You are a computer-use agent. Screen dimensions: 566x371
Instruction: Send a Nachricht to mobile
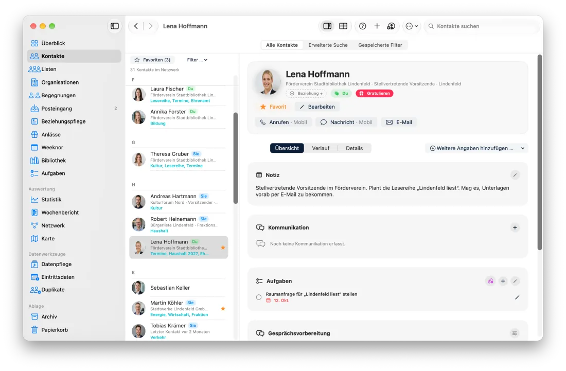pos(346,122)
